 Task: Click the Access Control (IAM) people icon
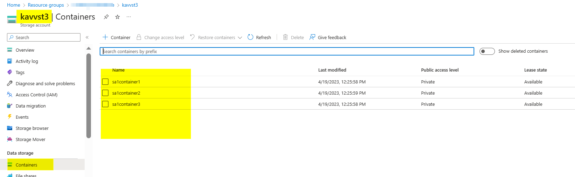10,95
